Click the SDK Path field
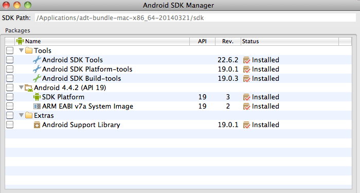 (195, 18)
